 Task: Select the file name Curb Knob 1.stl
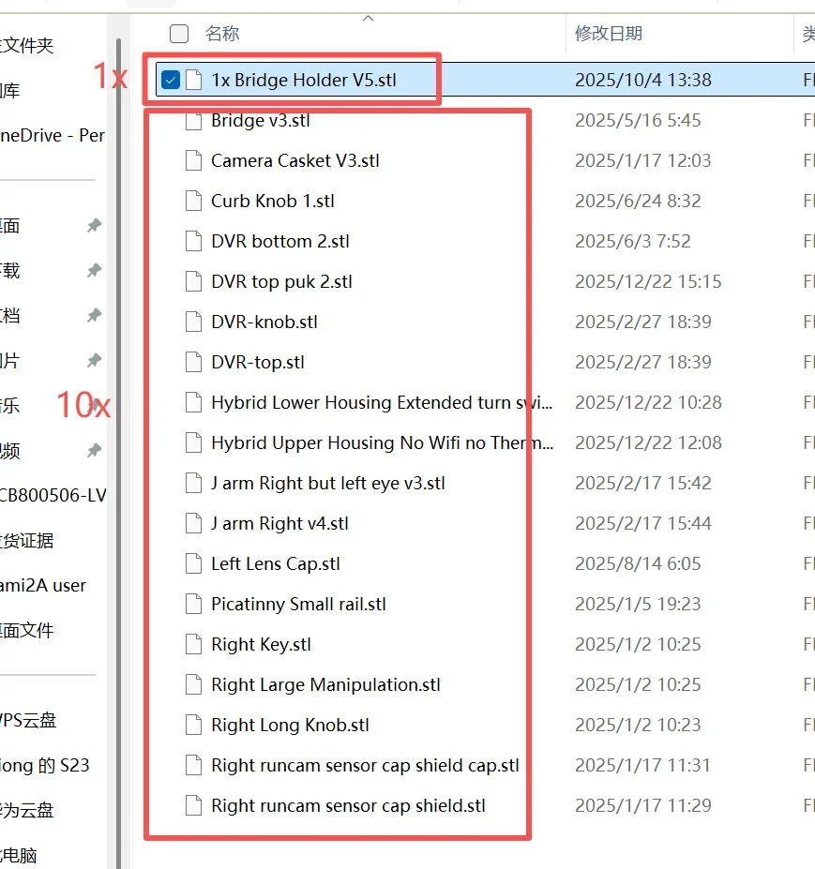[x=273, y=201]
